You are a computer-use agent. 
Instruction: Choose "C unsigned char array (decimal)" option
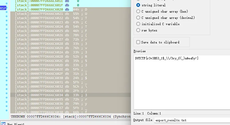click(138, 18)
